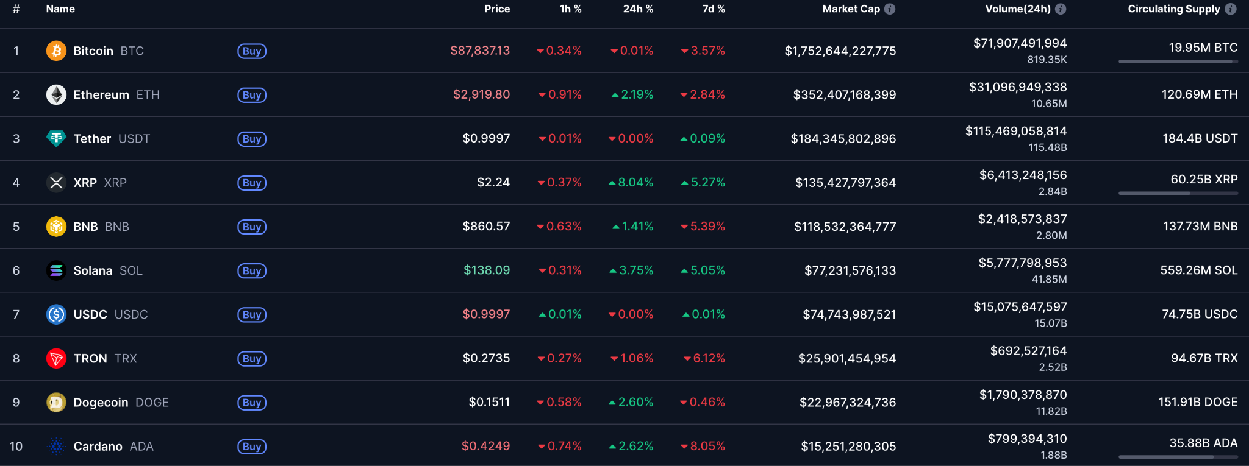Open the USDC coin name link
Viewport: 1249px width, 466px height.
[90, 314]
